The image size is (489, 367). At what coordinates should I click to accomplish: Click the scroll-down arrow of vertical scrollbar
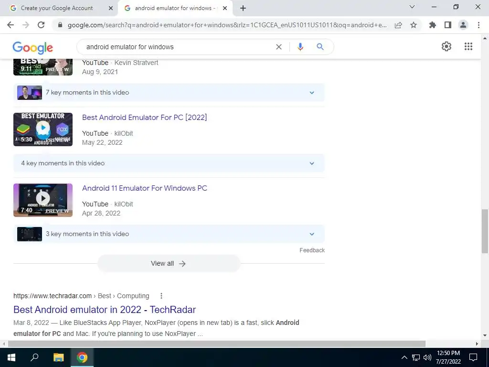point(485,335)
